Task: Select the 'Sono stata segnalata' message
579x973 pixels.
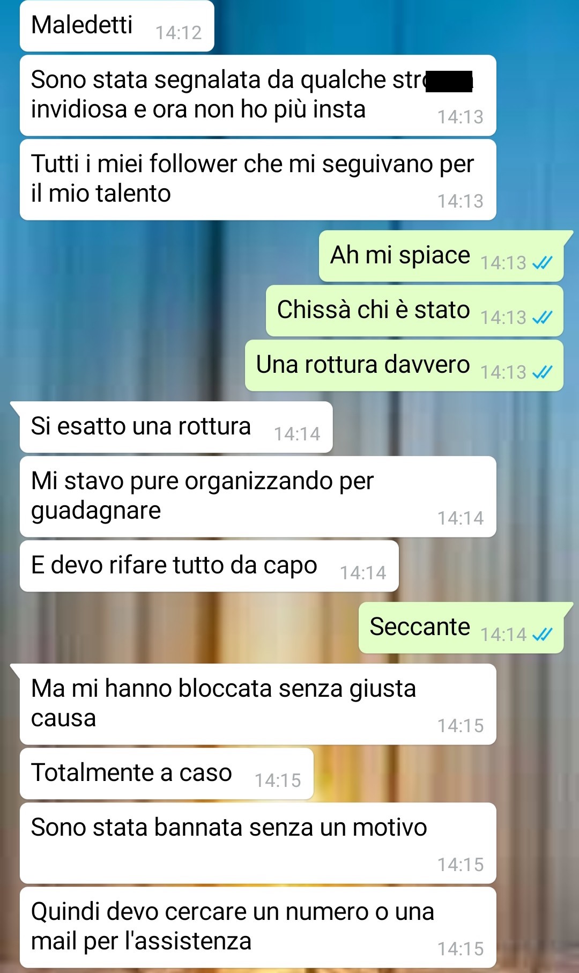Action: coord(258,95)
